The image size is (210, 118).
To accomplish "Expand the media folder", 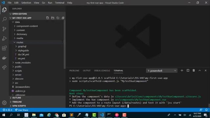I will 36,38.
